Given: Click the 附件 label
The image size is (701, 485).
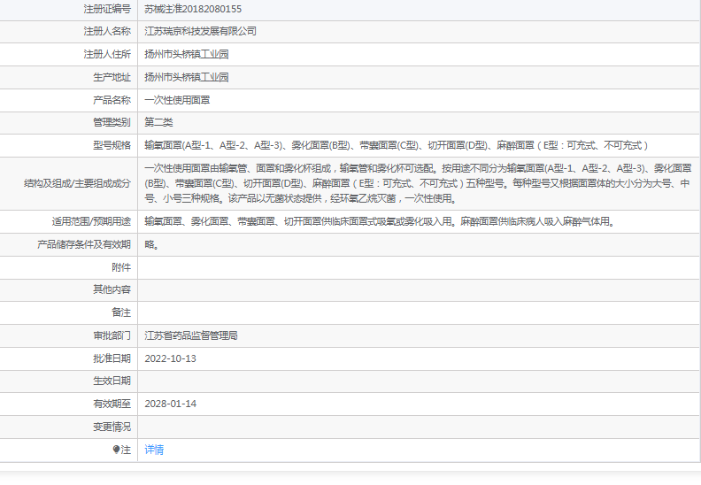Looking at the screenshot, I should tap(121, 268).
